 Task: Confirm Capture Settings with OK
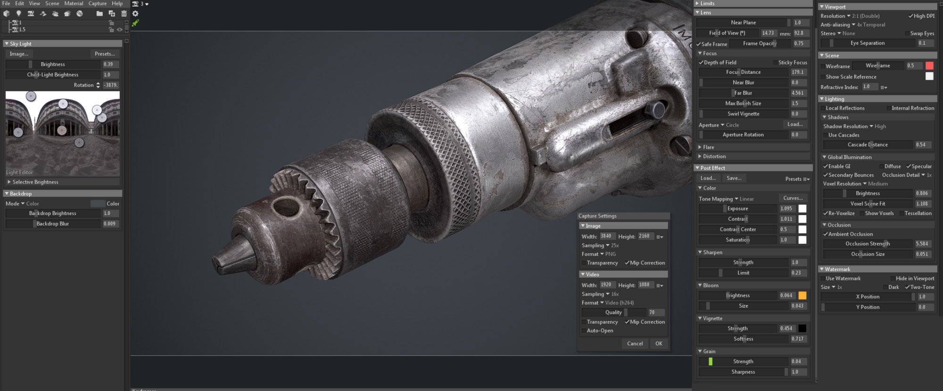pyautogui.click(x=659, y=343)
